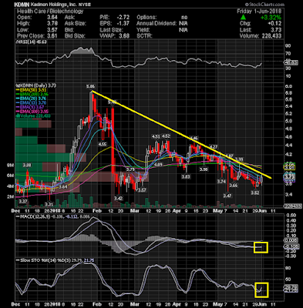Click the 8M volume axis label
303x308 pixels.
point(10,166)
